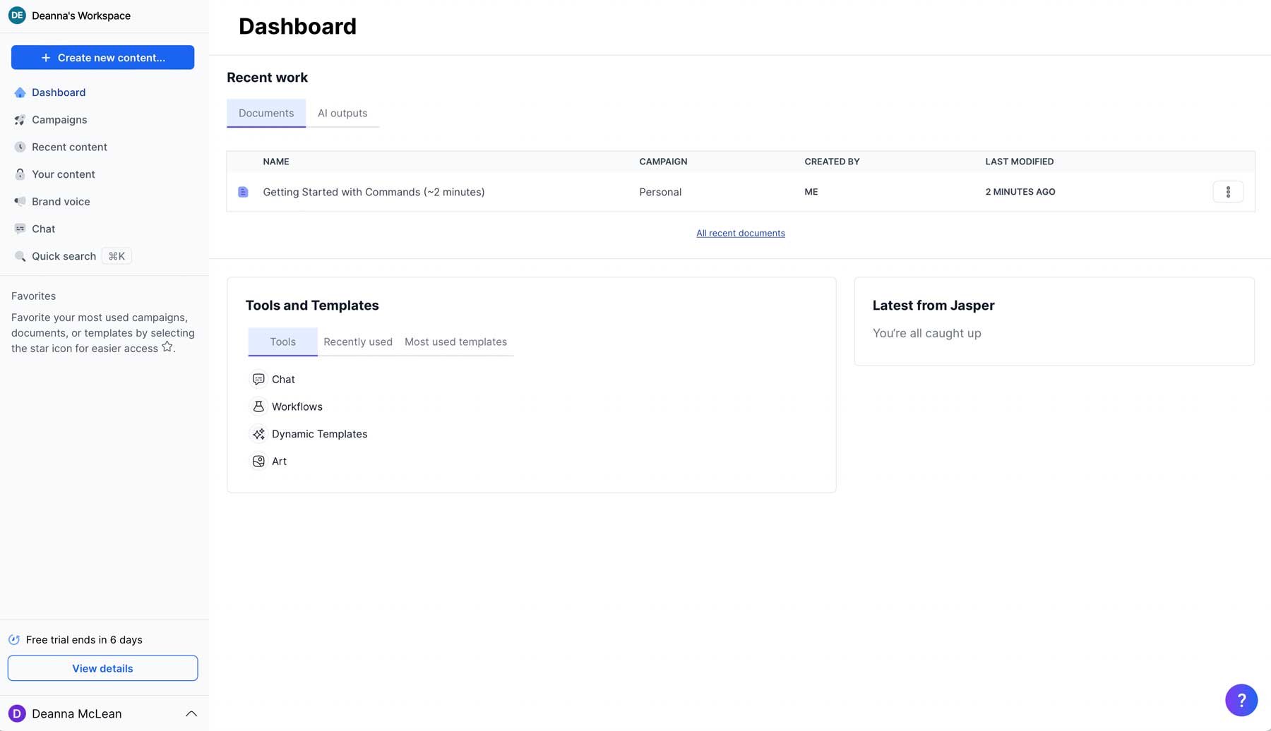Open the Campaigns section in the sidebar
Viewport: 1271px width, 731px height.
pyautogui.click(x=59, y=119)
